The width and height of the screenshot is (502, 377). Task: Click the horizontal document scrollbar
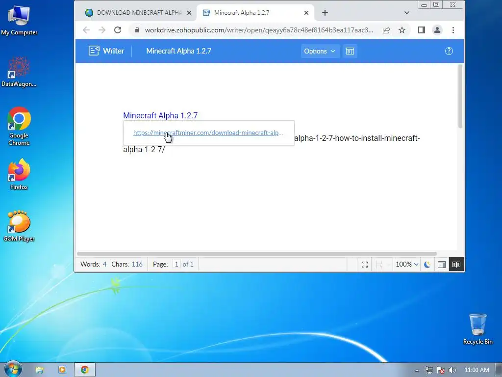[x=257, y=254]
